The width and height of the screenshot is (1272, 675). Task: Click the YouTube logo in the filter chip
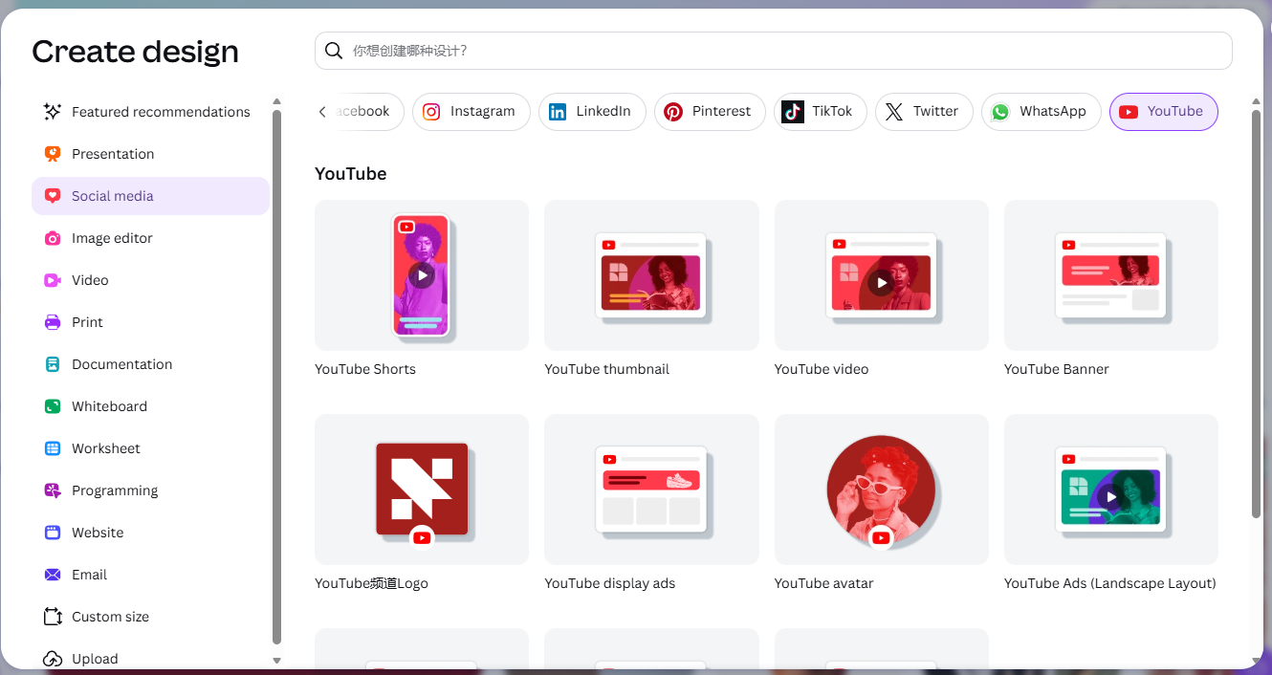coord(1129,112)
